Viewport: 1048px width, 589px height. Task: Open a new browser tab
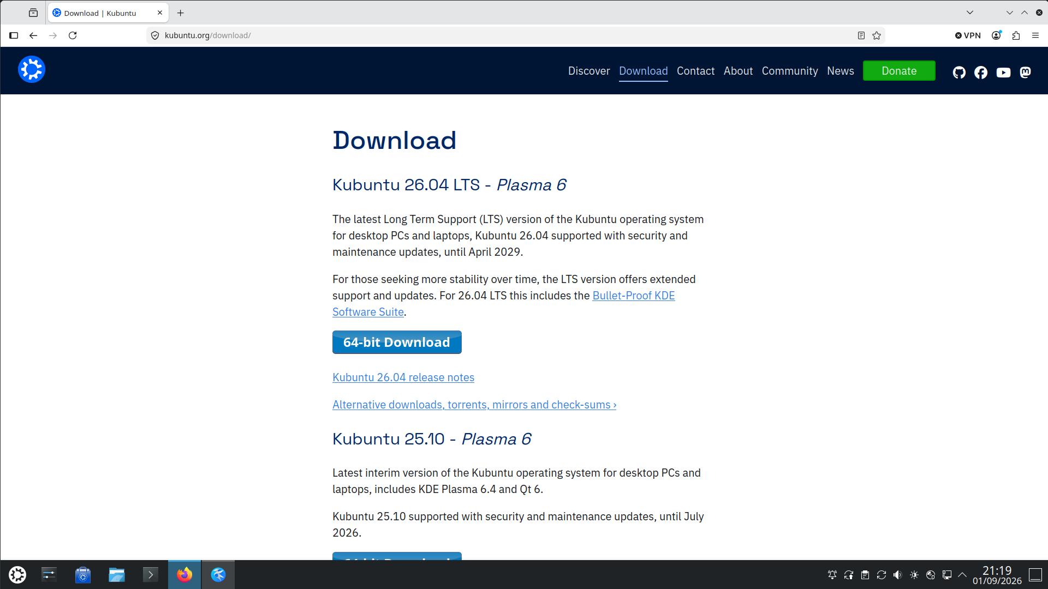coord(181,13)
